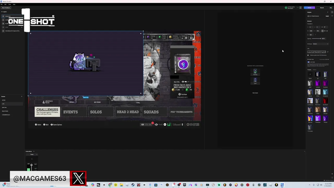Click the URL input field

point(317,52)
